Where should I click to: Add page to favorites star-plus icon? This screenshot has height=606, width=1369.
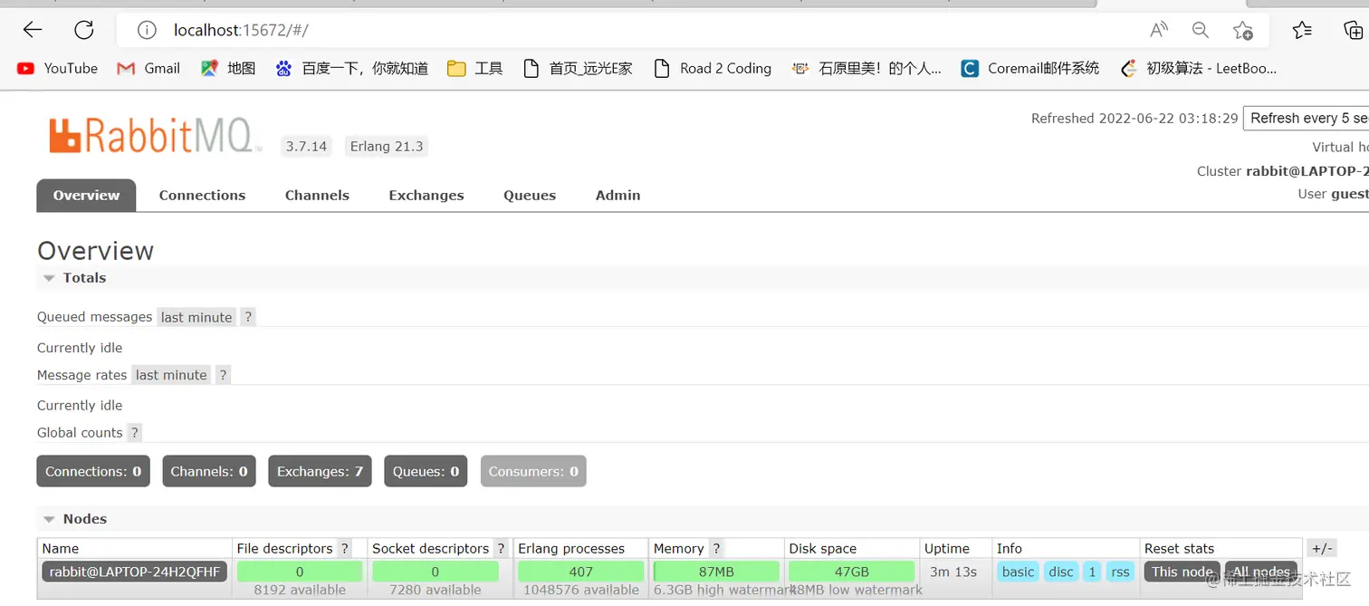(1243, 30)
